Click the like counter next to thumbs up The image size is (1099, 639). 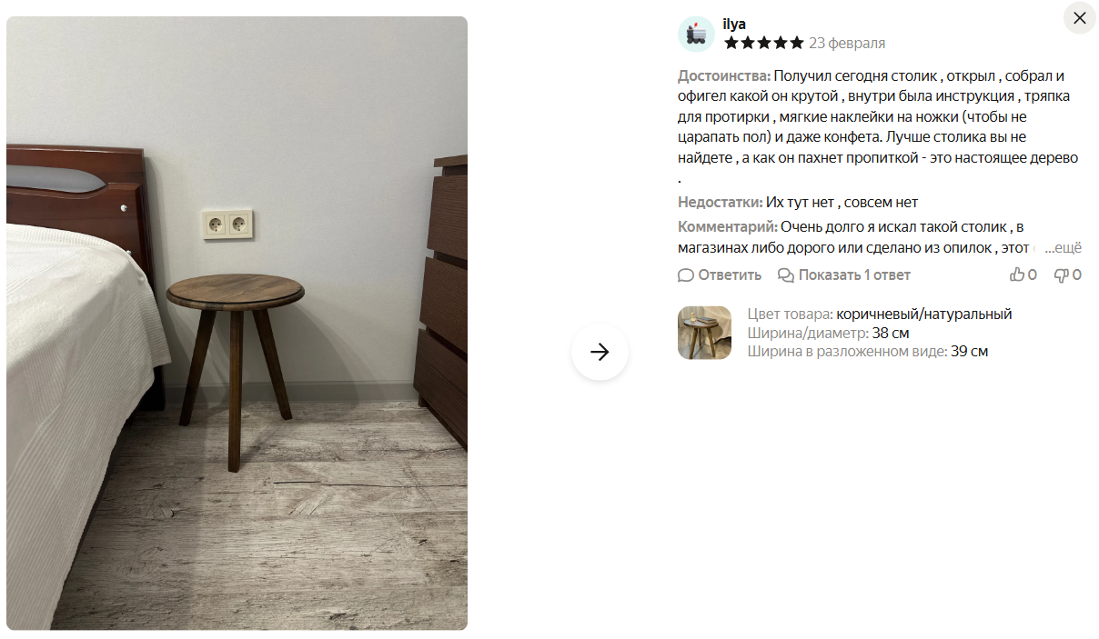coord(1033,275)
